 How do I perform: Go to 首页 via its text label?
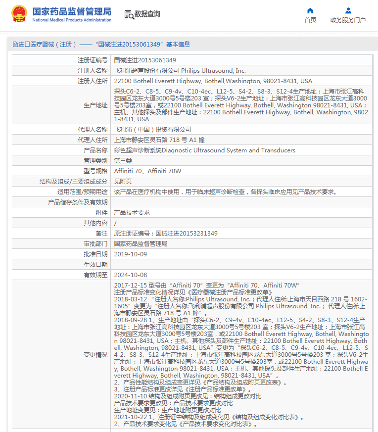310,20
